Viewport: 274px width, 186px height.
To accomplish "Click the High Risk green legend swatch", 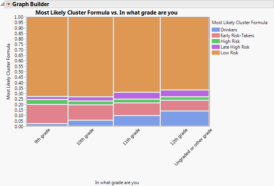I will [x=216, y=41].
